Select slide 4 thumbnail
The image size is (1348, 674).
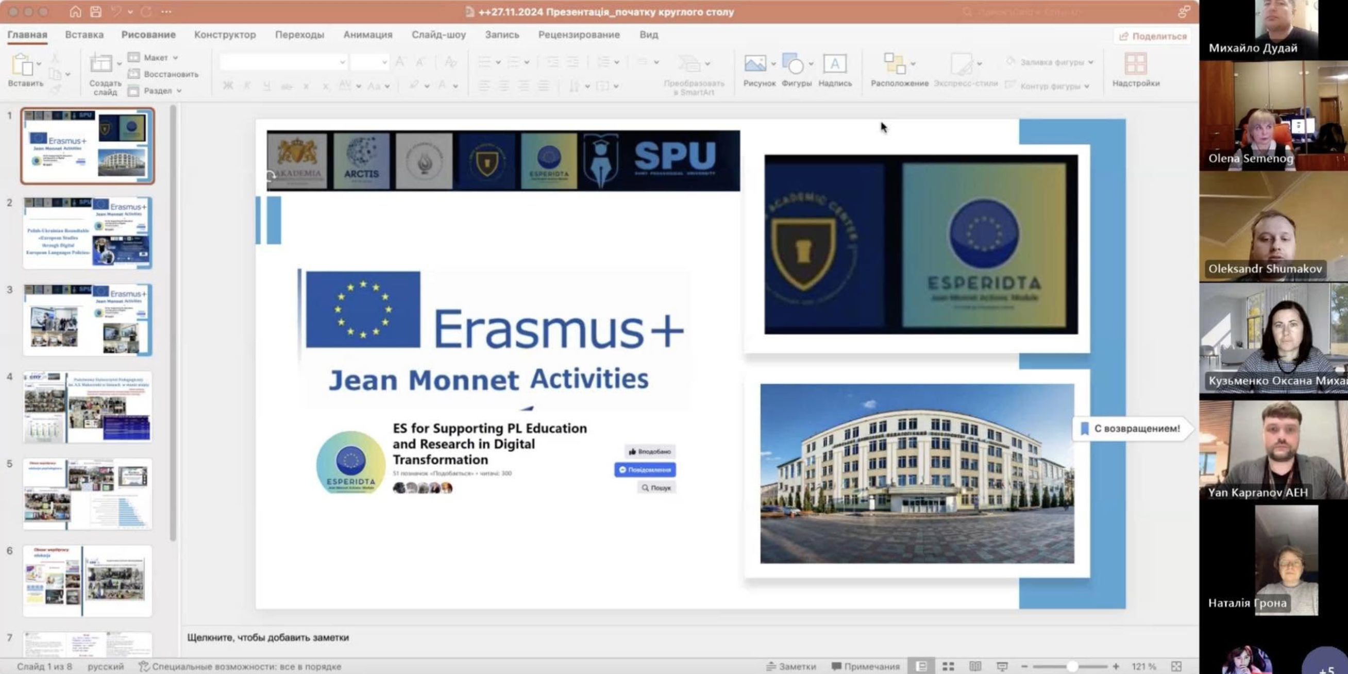(88, 407)
